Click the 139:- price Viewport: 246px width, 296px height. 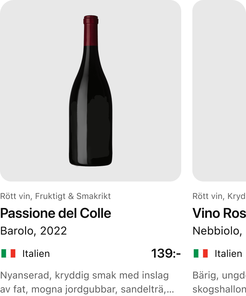pyautogui.click(x=166, y=253)
